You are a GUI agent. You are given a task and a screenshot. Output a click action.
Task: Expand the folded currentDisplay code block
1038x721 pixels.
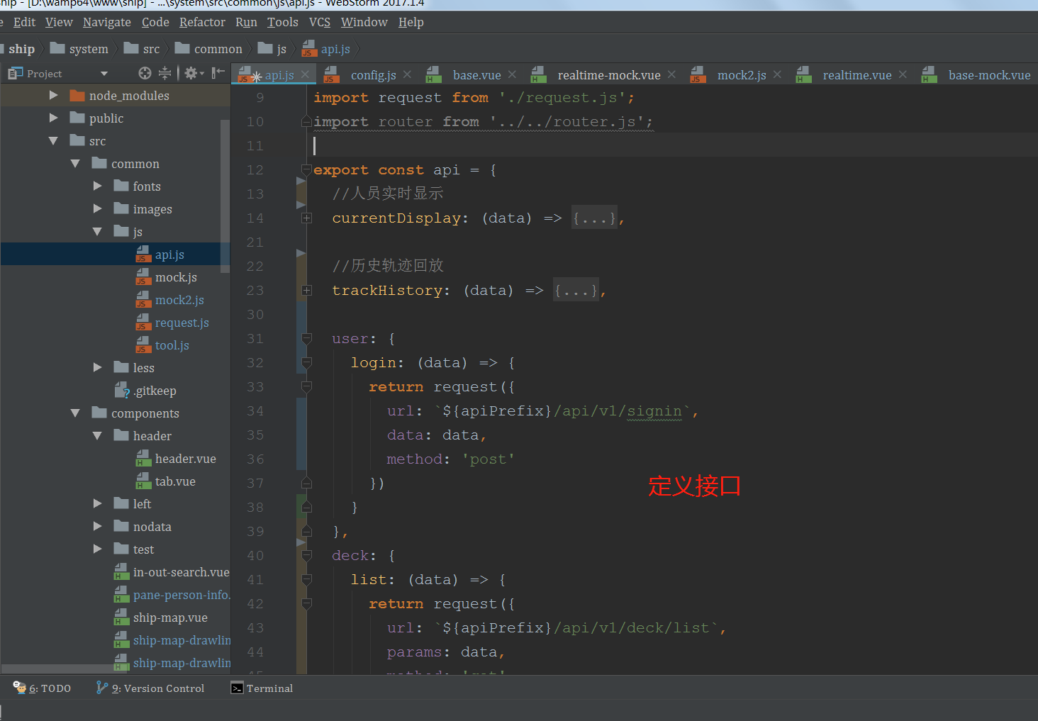pos(307,218)
